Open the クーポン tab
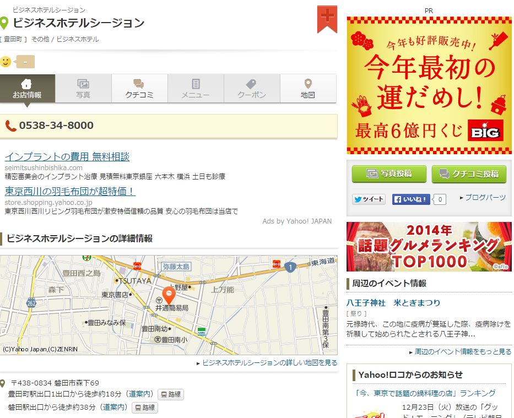Image resolution: width=514 pixels, height=418 pixels. pos(252,89)
